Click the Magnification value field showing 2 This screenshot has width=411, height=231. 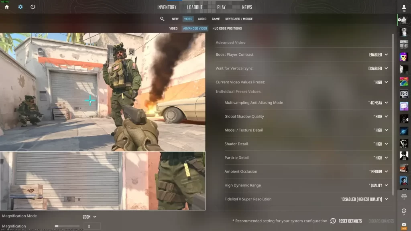coord(92,226)
